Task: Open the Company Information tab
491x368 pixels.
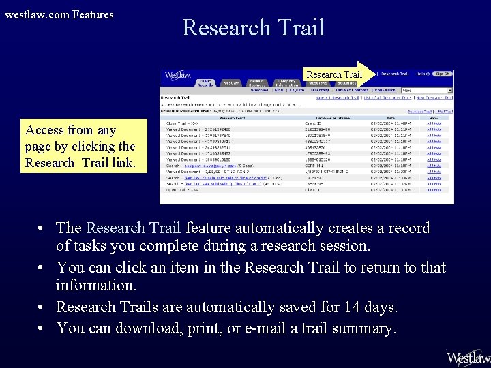Action: click(287, 83)
